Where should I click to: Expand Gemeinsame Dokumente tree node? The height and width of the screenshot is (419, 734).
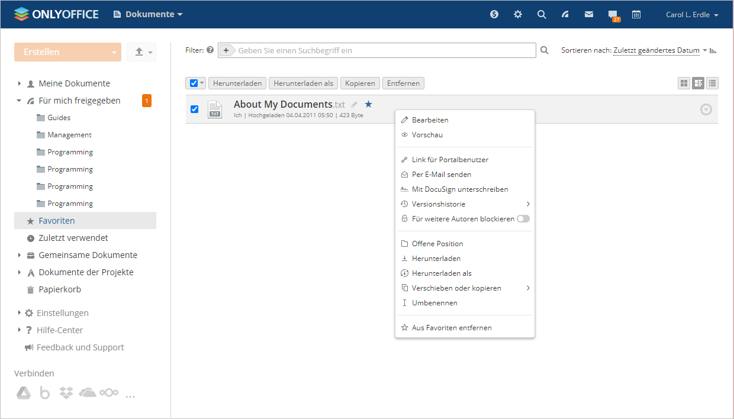[19, 255]
